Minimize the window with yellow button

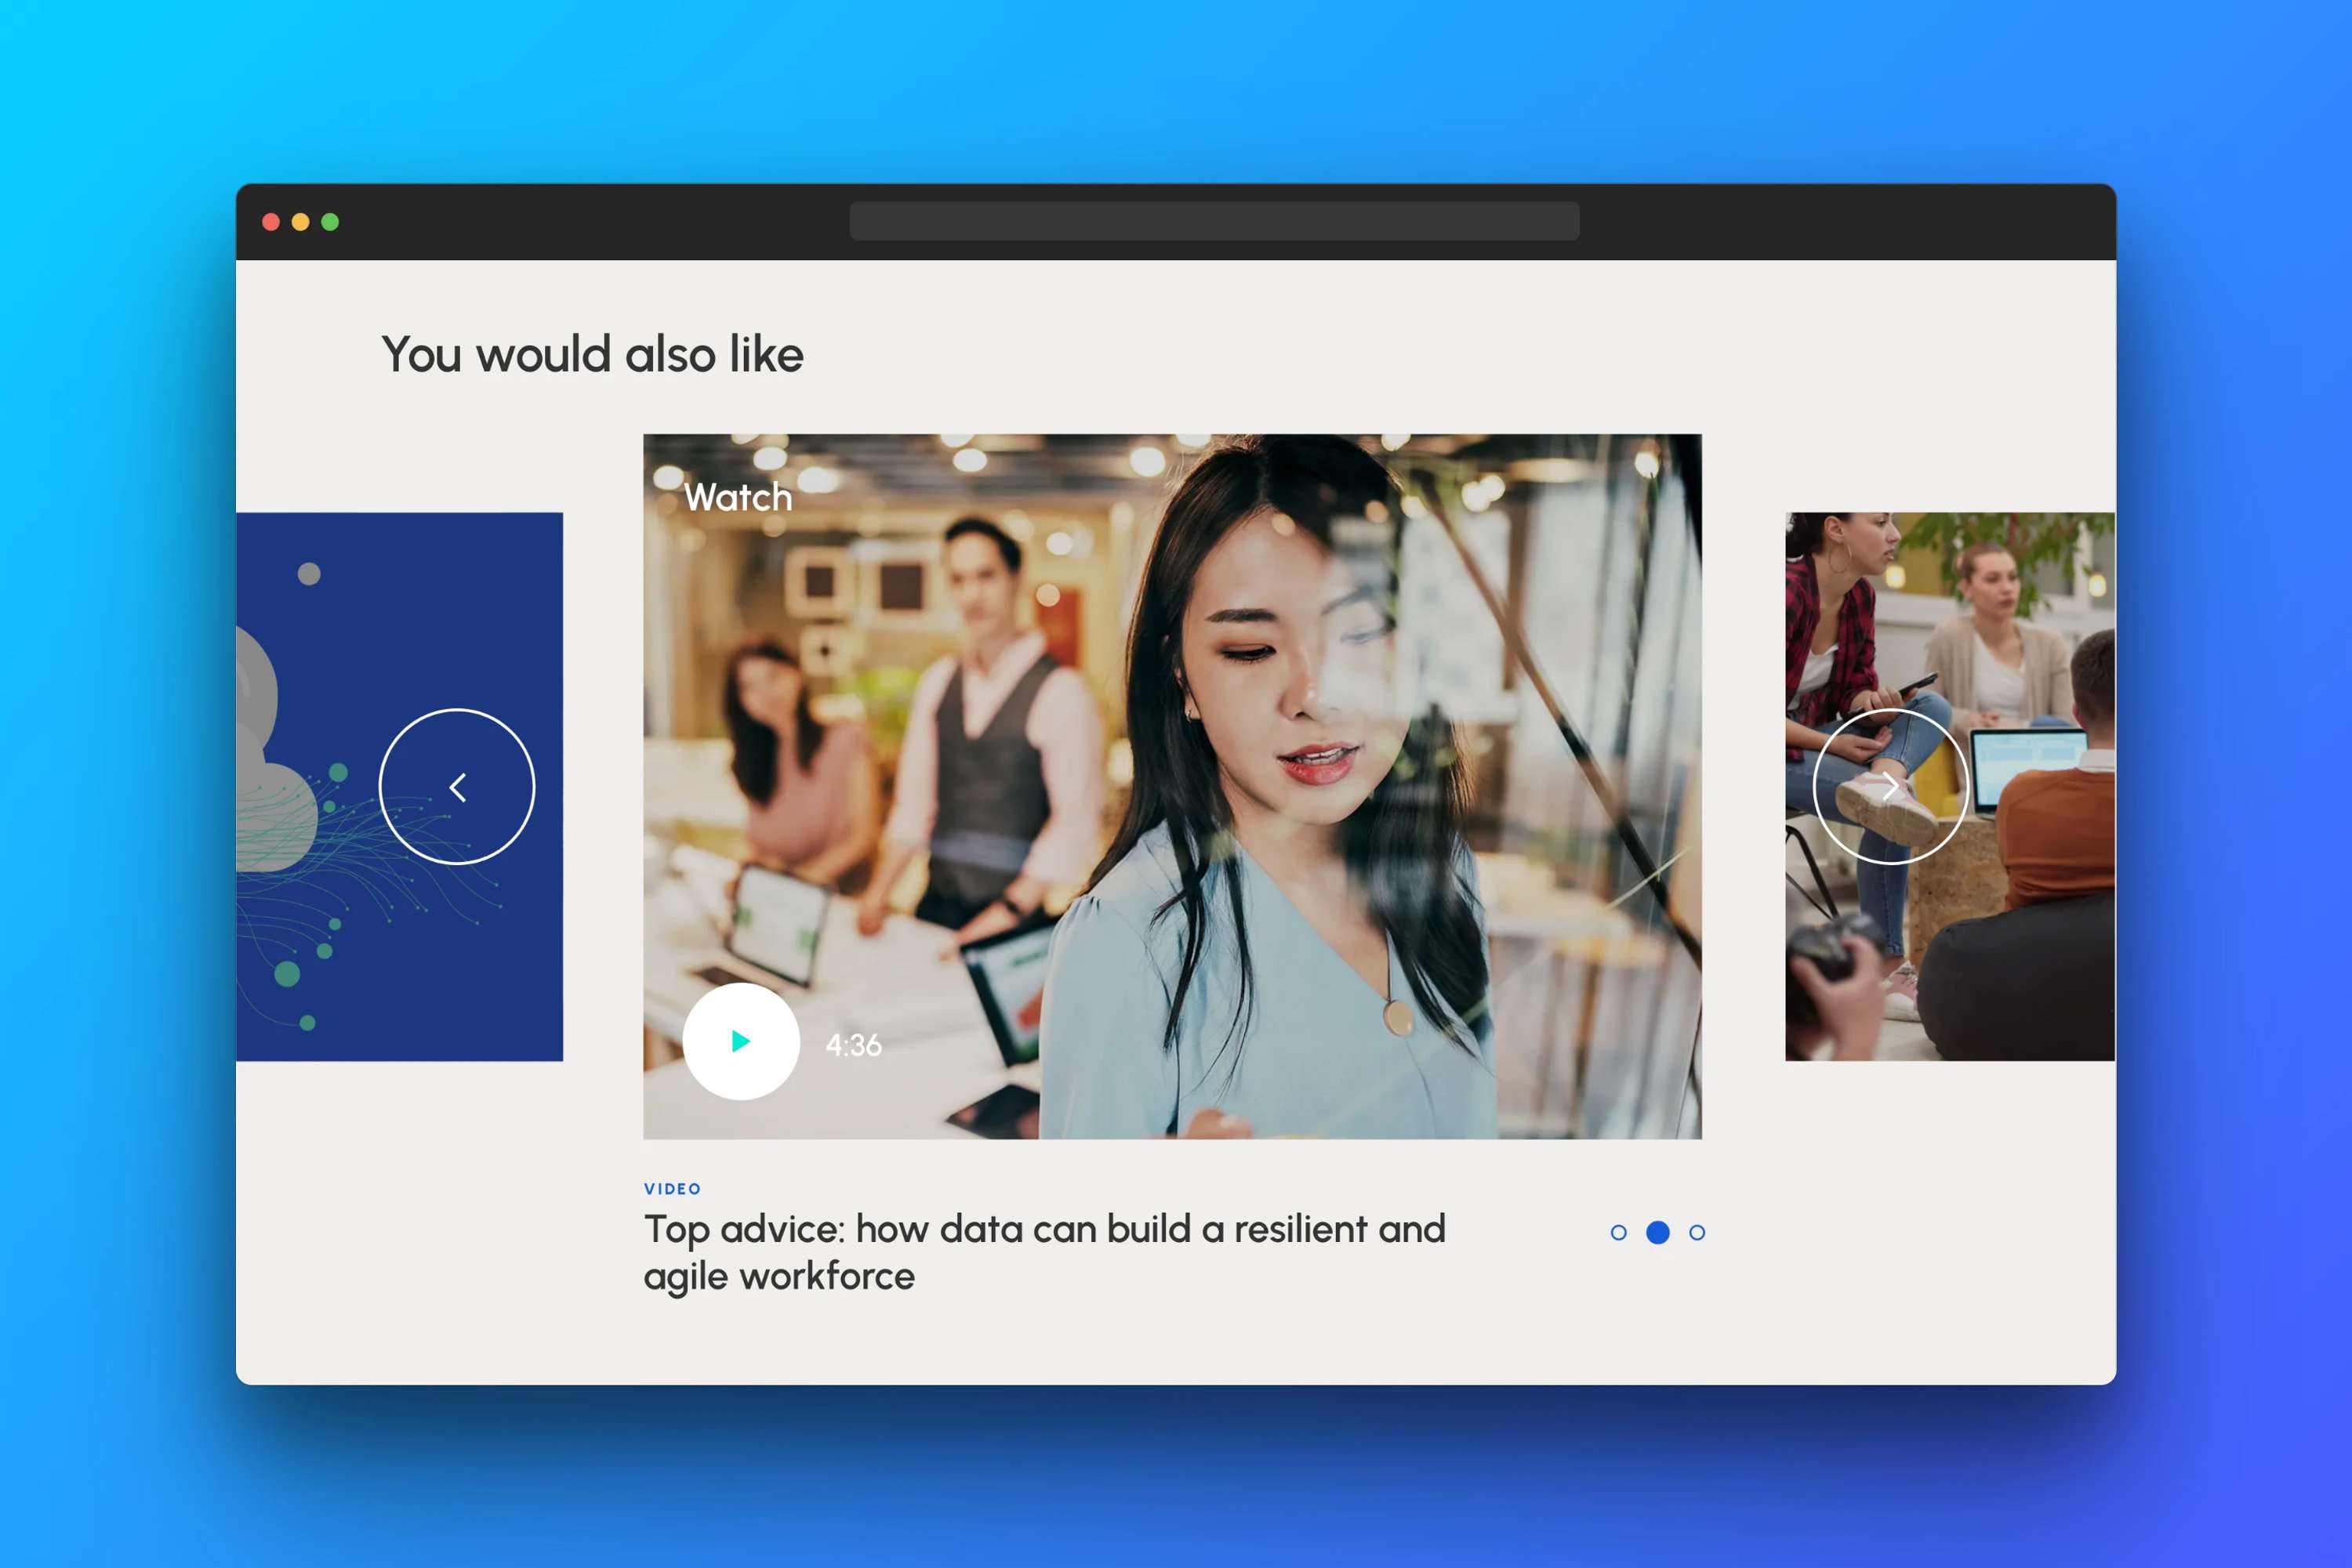point(300,222)
